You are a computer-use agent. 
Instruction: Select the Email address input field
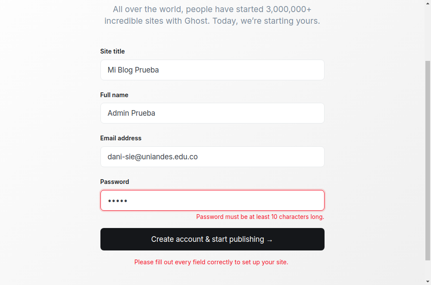[212, 157]
